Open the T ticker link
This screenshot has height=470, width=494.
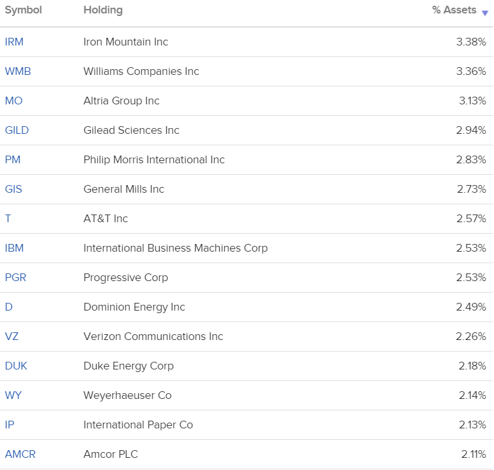pyautogui.click(x=8, y=218)
